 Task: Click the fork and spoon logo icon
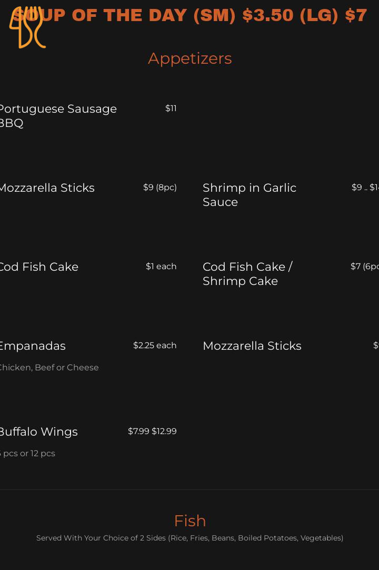(x=27, y=27)
